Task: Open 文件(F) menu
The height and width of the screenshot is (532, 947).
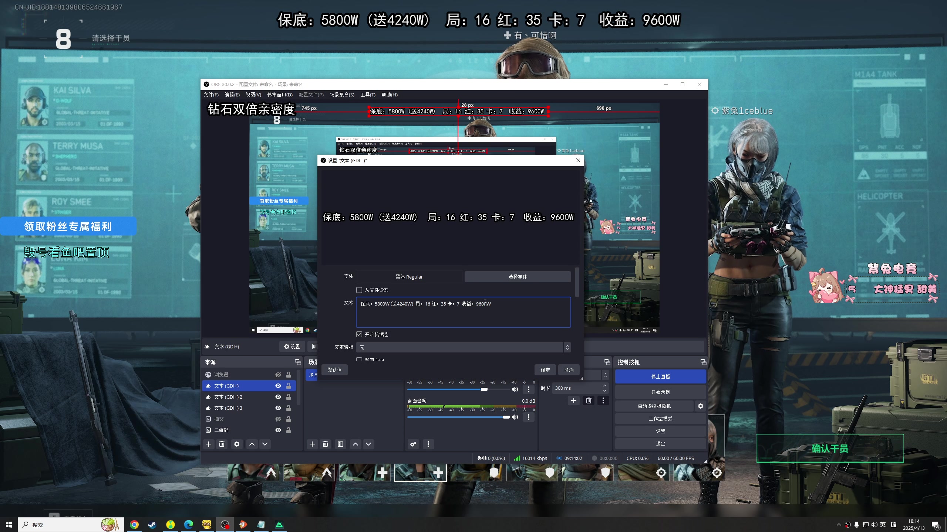Action: click(x=211, y=95)
